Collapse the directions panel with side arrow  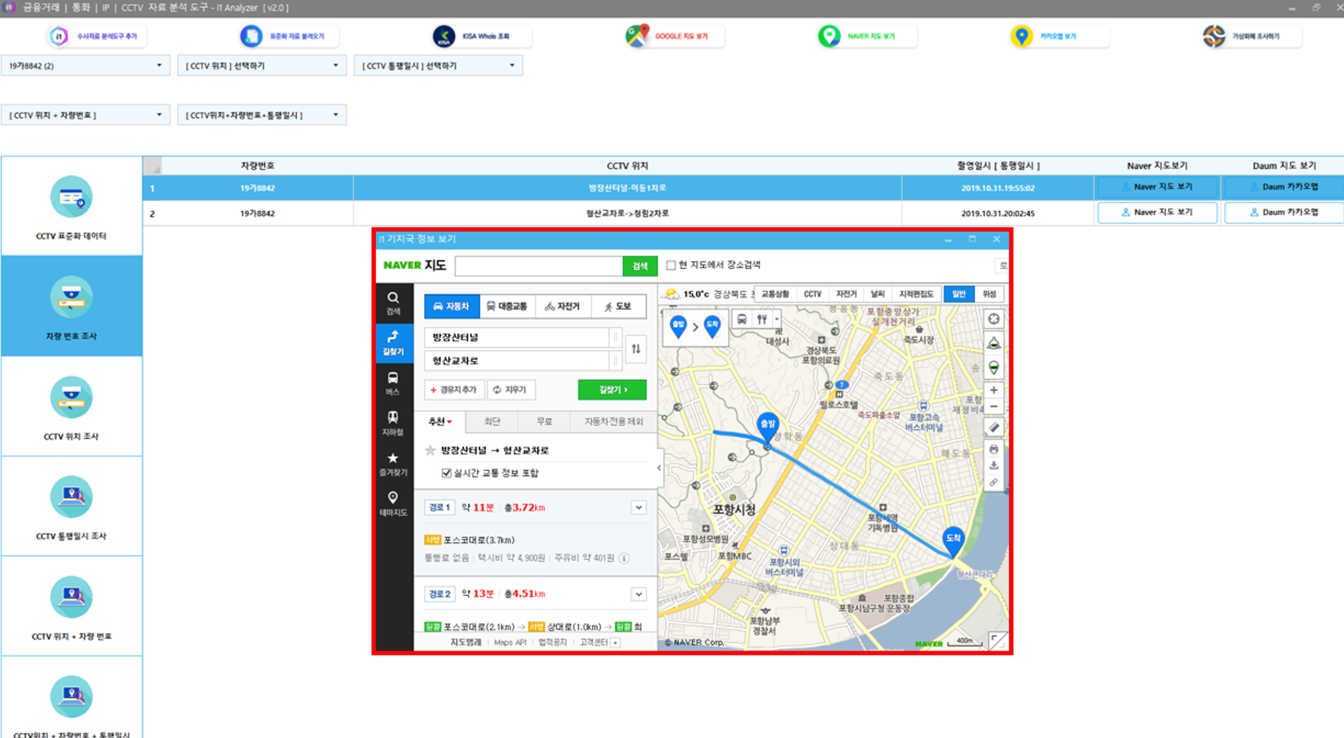coord(659,468)
